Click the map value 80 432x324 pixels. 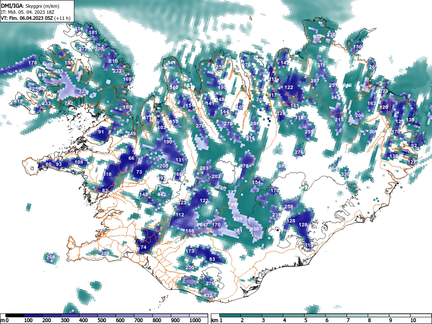click(48, 164)
